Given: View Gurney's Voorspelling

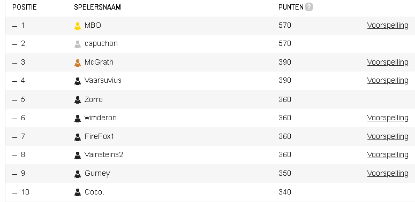Looking at the screenshot, I should pyautogui.click(x=388, y=174).
